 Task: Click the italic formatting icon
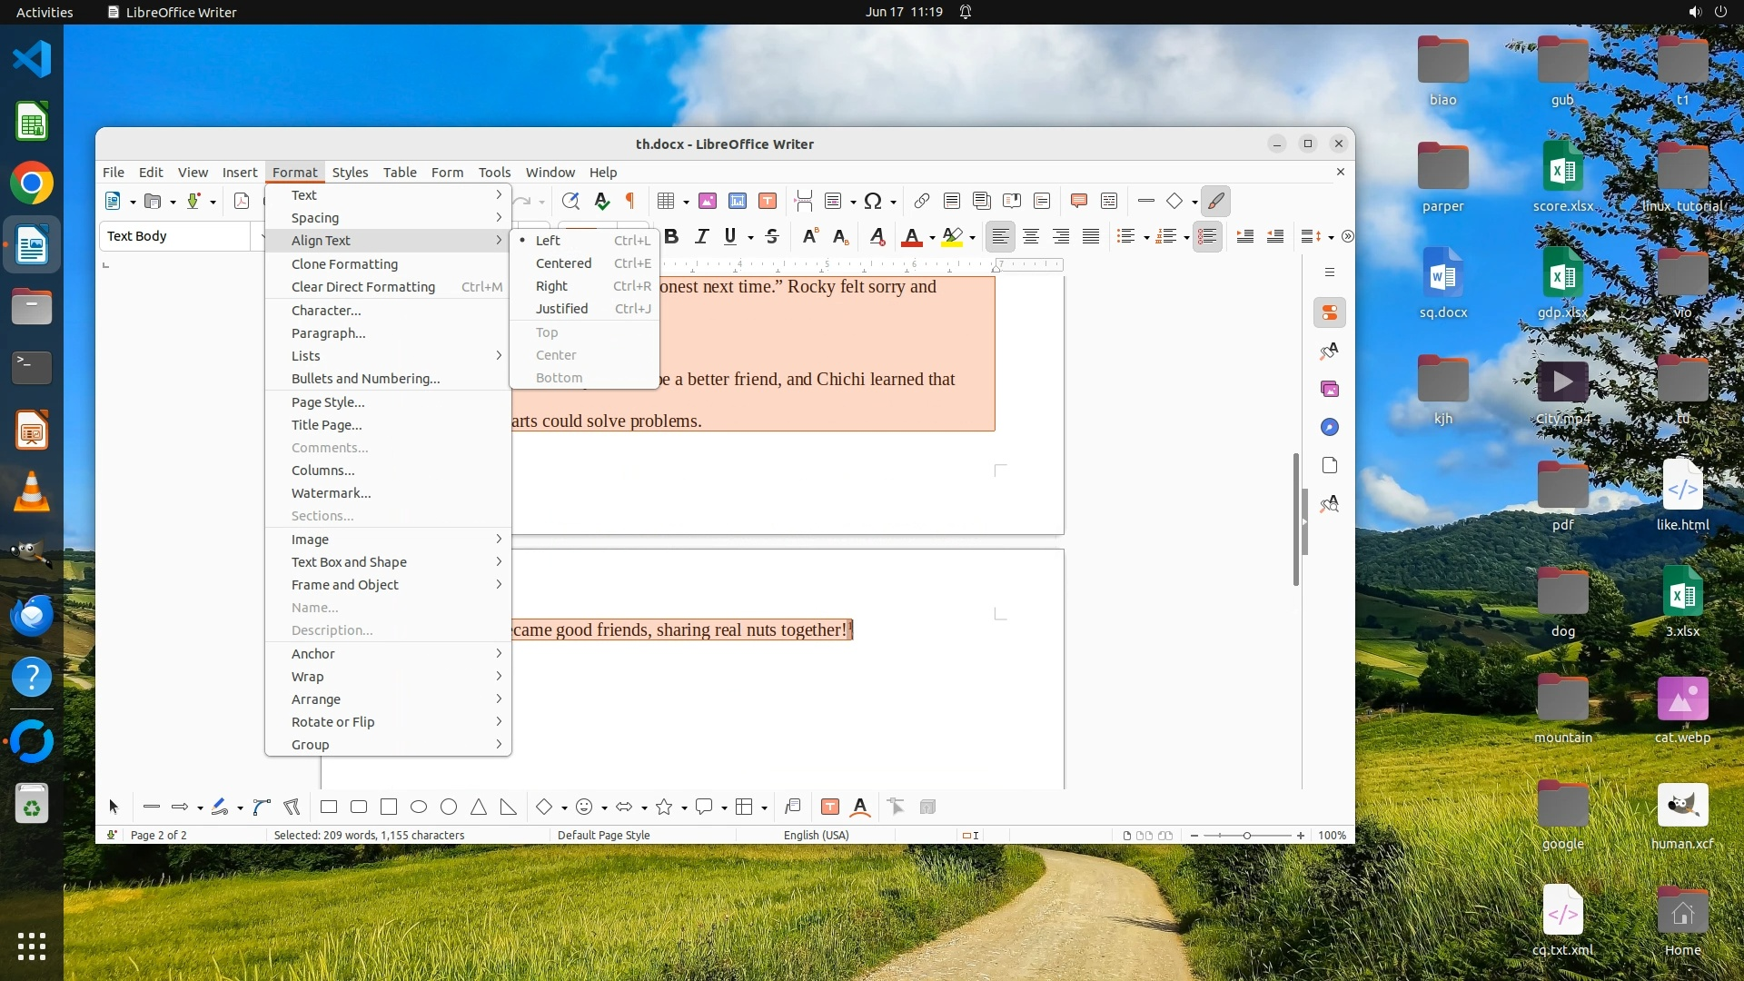[701, 236]
